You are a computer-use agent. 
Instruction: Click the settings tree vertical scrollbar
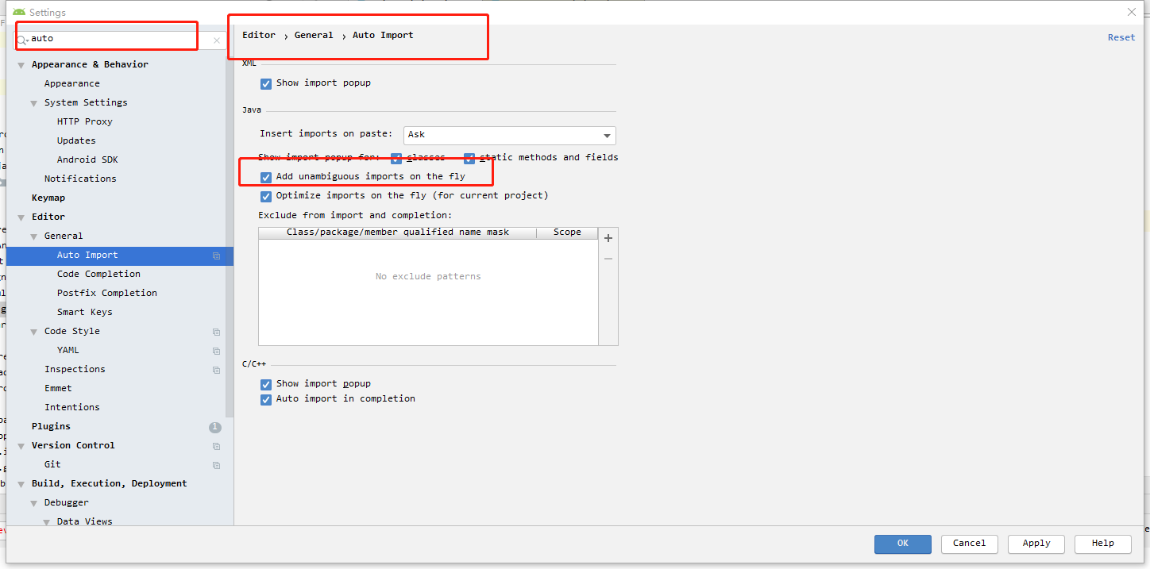(230, 238)
